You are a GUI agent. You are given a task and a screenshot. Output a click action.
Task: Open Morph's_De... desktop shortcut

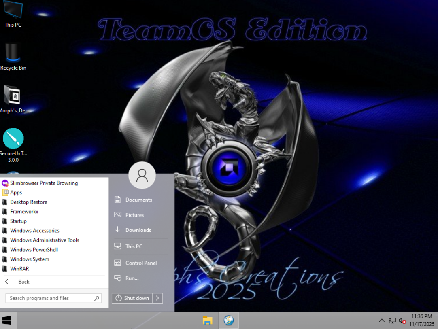coord(13,100)
